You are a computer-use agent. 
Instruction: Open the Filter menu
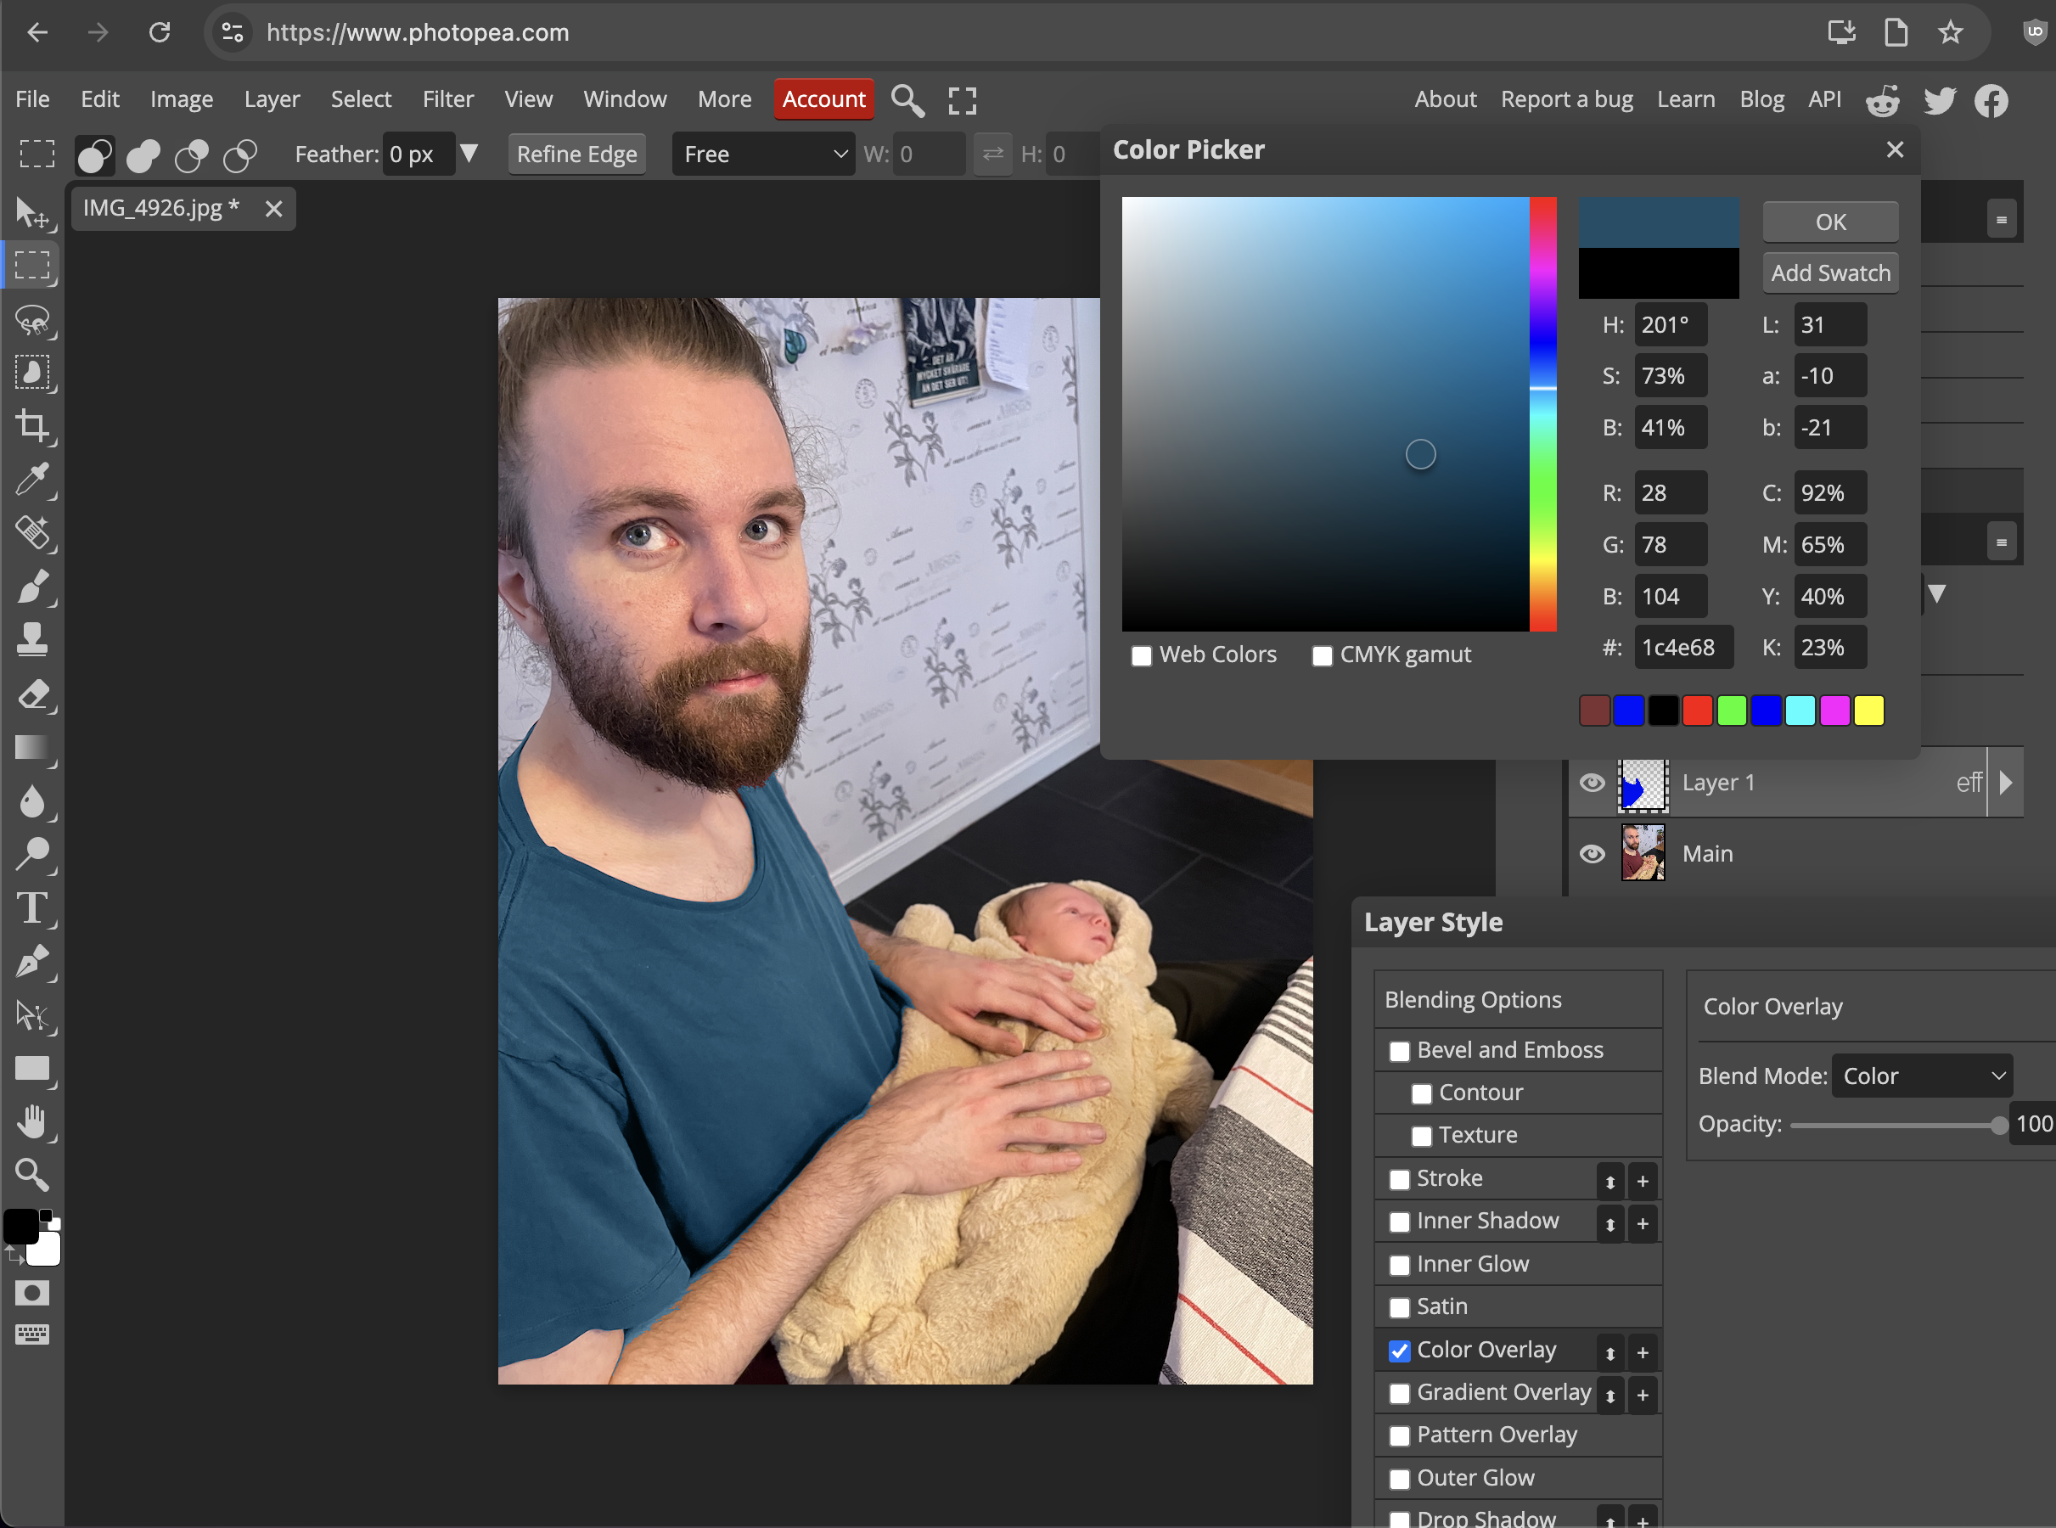tap(447, 99)
